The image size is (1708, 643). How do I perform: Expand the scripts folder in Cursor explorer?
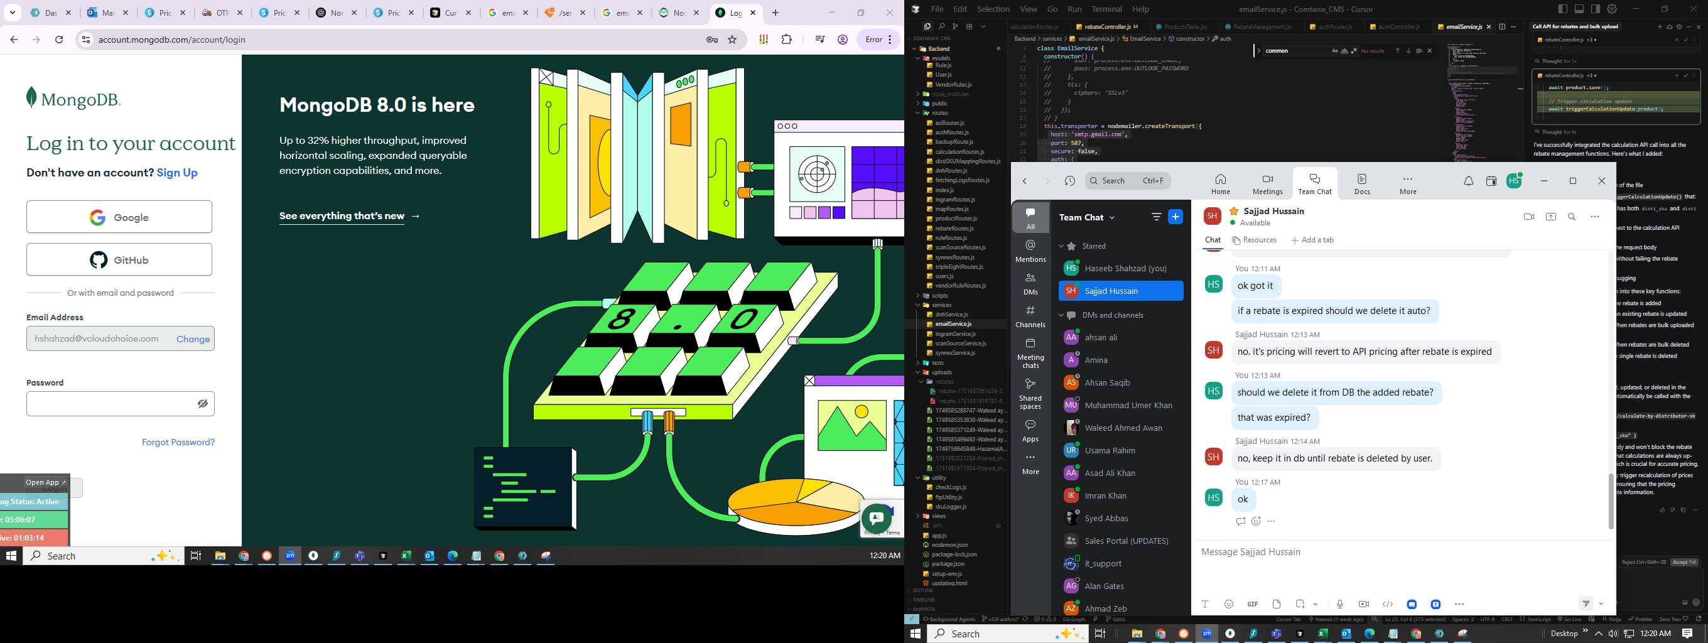[x=918, y=296]
